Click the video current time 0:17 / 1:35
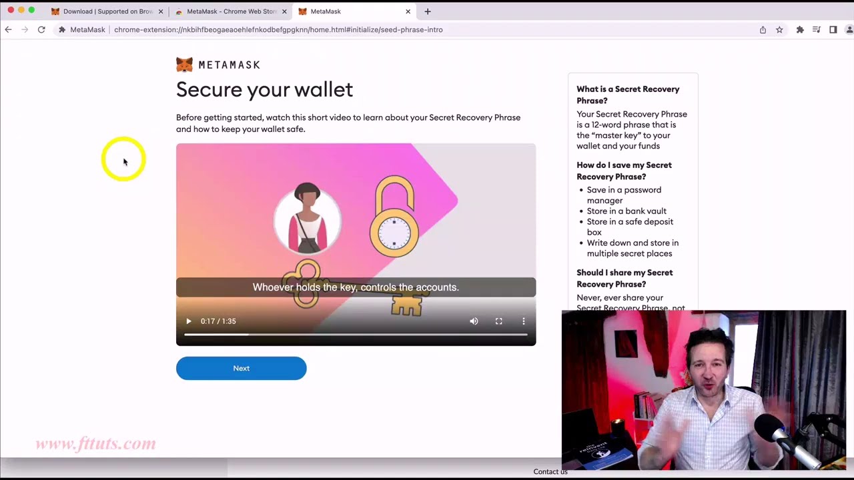This screenshot has height=480, width=854. (218, 321)
